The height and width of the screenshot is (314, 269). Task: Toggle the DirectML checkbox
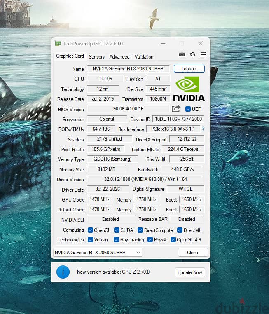180,230
